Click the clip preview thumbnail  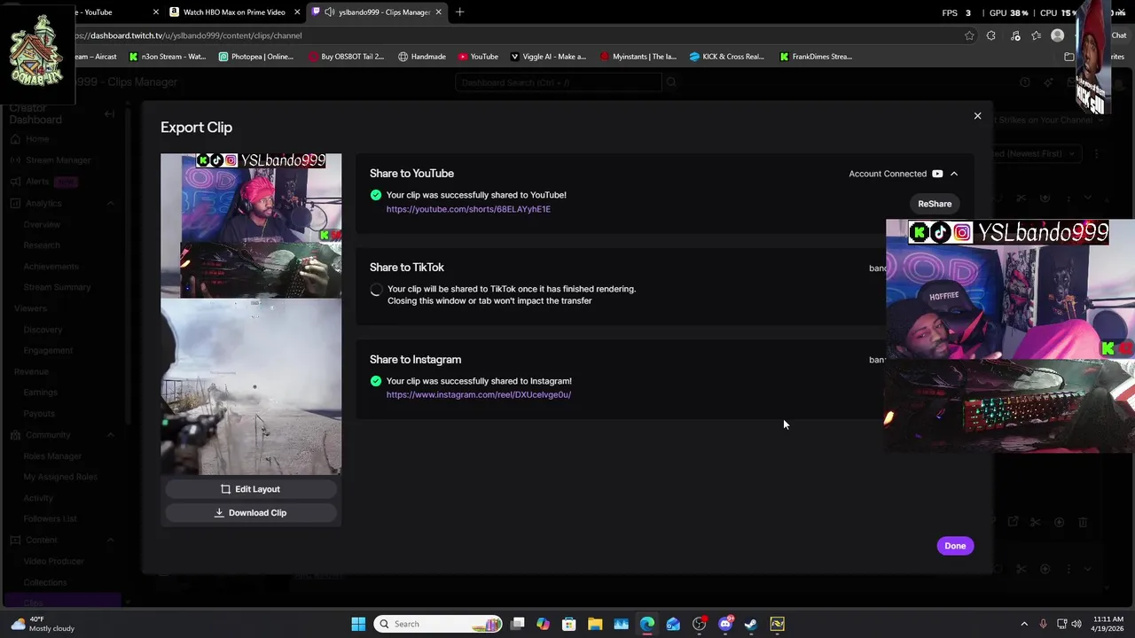[x=251, y=315]
